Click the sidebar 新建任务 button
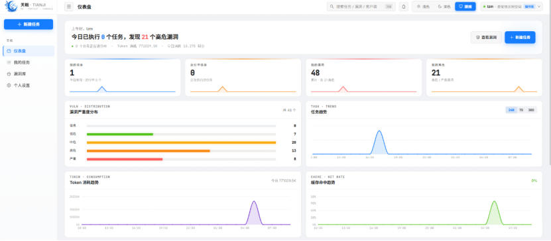 pyautogui.click(x=29, y=24)
